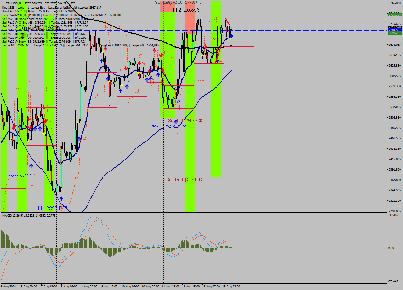The height and width of the screenshot is (290, 403).
Task: Click the blue up arrow above the 2325.562 label
Action: pyautogui.click(x=61, y=198)
